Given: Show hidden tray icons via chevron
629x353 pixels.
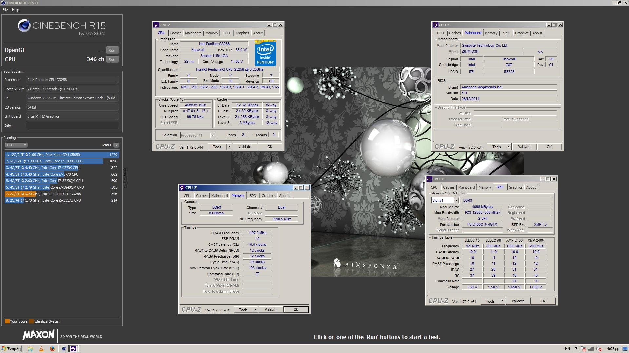Looking at the screenshot, I should tap(576, 349).
